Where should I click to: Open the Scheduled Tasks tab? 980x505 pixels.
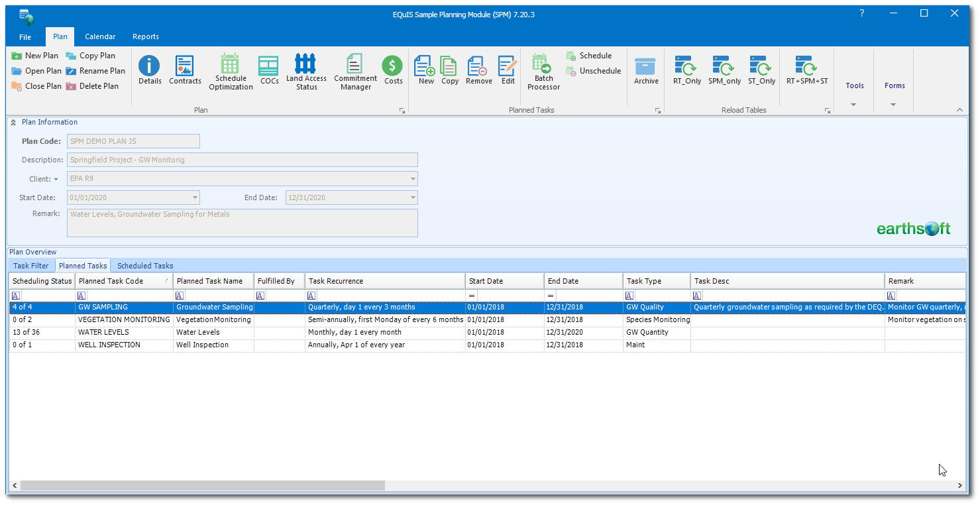[144, 265]
